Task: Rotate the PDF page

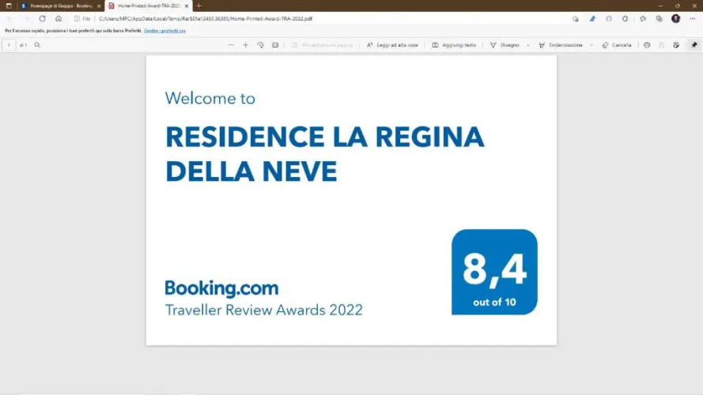Action: coord(260,45)
